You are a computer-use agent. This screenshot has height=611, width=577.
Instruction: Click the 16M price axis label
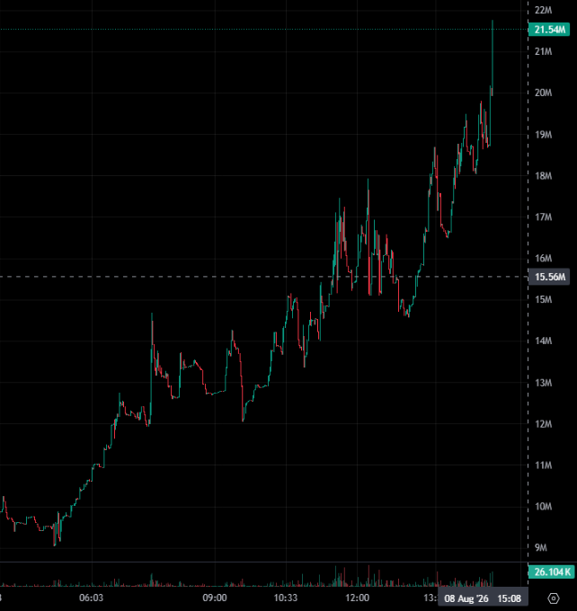tap(543, 259)
